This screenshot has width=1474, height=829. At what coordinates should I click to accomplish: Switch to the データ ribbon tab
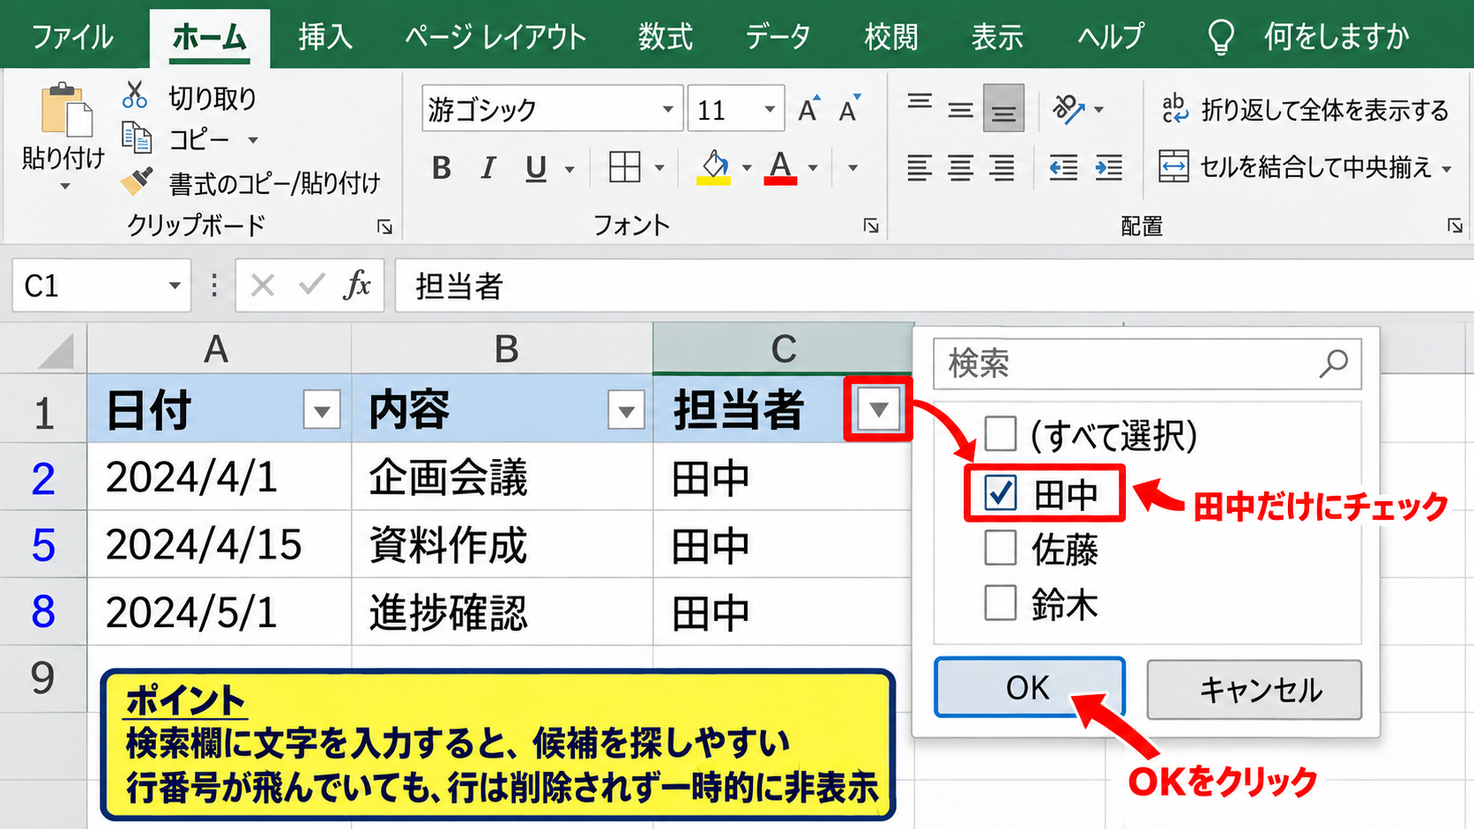pyautogui.click(x=778, y=37)
